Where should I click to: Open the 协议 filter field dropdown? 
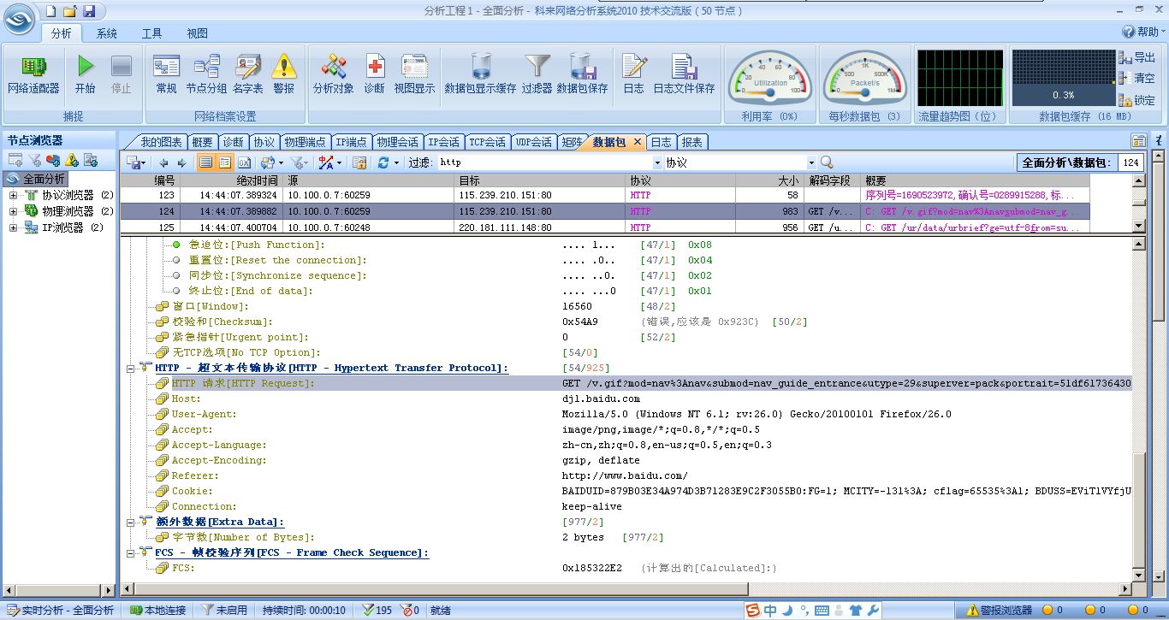(810, 162)
